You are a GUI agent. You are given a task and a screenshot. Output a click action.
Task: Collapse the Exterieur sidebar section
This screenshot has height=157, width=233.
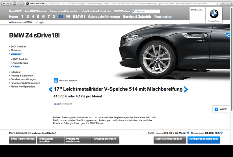15,54
